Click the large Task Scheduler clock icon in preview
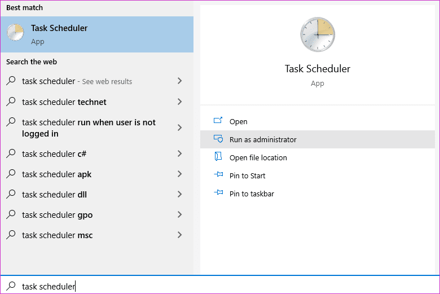The width and height of the screenshot is (440, 294). pyautogui.click(x=318, y=34)
